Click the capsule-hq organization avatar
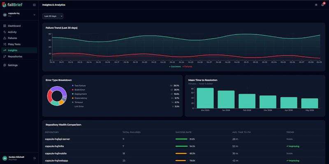Viewport: 329px width, 164px height. tap(5, 15)
